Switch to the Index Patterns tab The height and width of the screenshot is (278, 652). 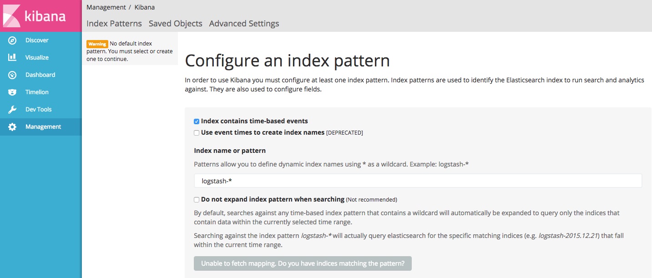click(114, 24)
